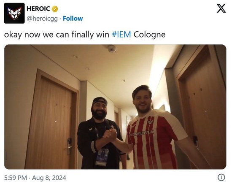Click the HEROIC display name

[38, 9]
